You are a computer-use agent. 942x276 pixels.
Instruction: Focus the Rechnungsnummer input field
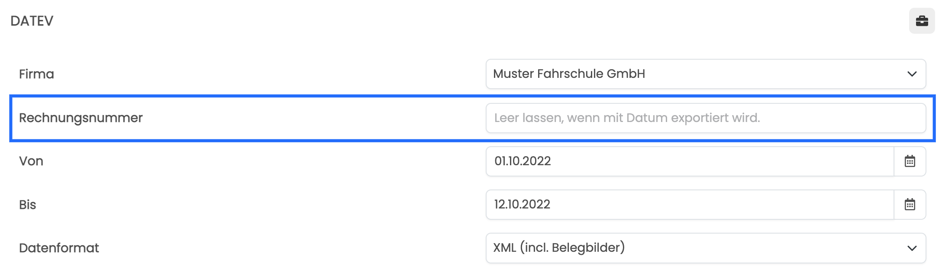pyautogui.click(x=706, y=118)
